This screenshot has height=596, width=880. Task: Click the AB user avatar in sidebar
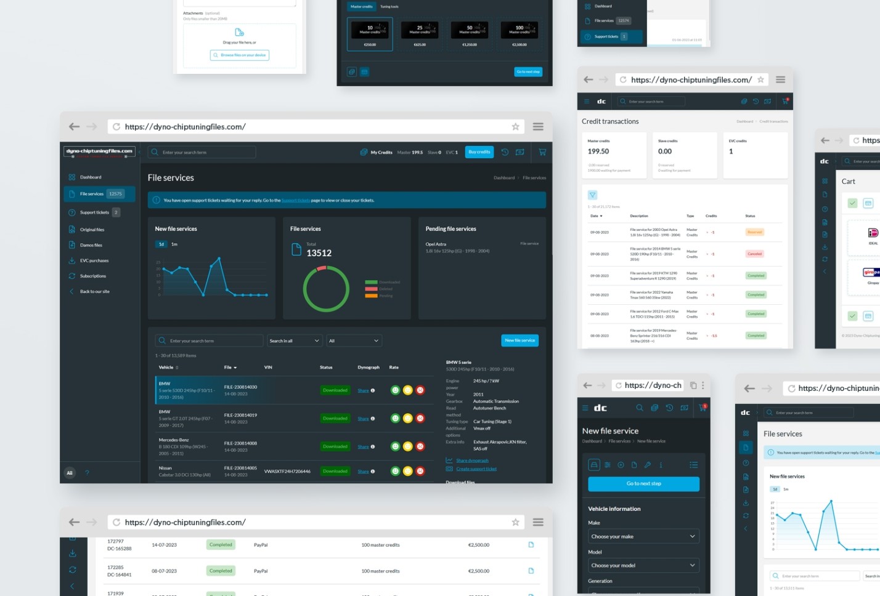pos(70,473)
